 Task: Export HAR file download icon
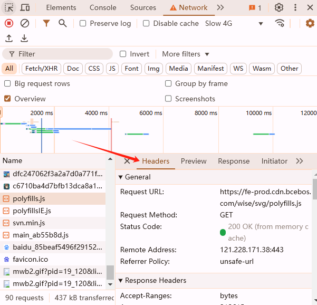click(24, 38)
